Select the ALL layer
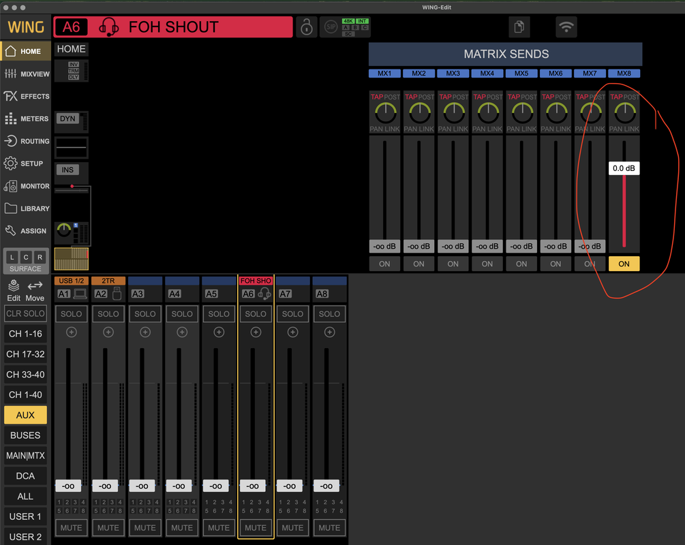The height and width of the screenshot is (545, 685). click(25, 497)
